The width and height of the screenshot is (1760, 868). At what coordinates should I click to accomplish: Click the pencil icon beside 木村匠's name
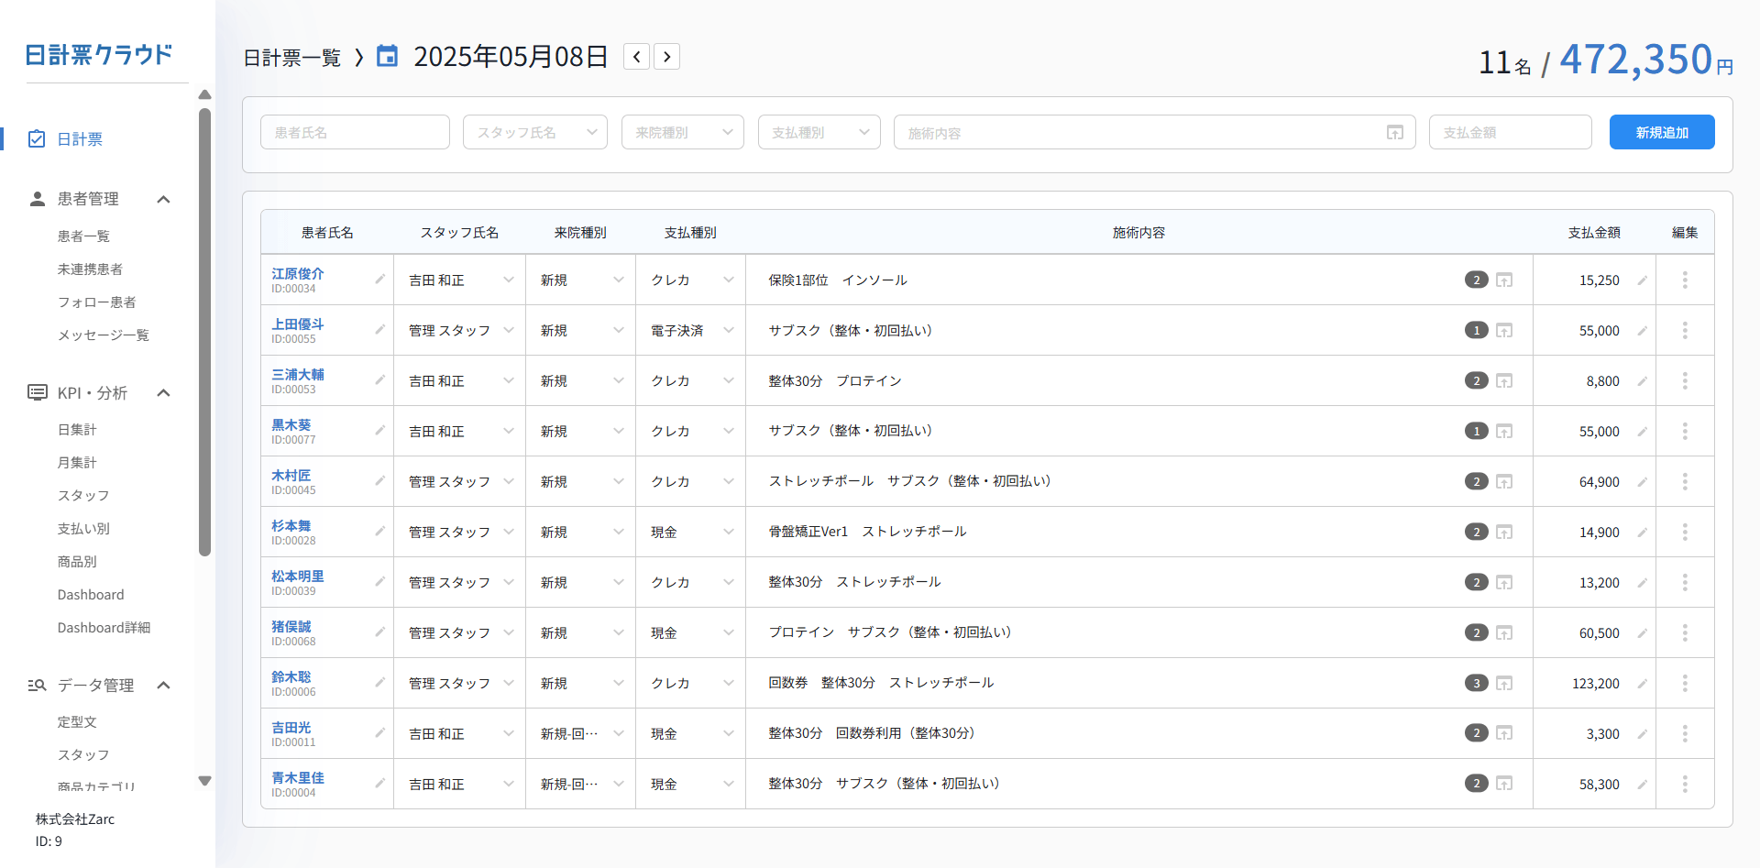(380, 481)
